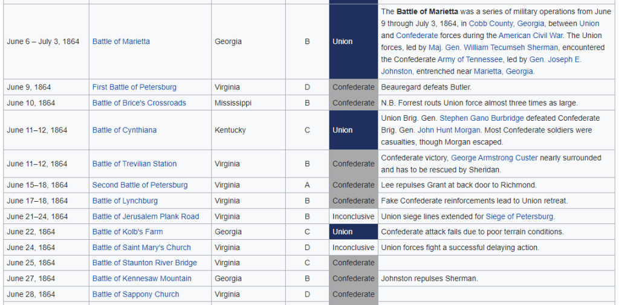Open Second Battle of Petersburg article
The image size is (619, 305).
click(x=140, y=185)
